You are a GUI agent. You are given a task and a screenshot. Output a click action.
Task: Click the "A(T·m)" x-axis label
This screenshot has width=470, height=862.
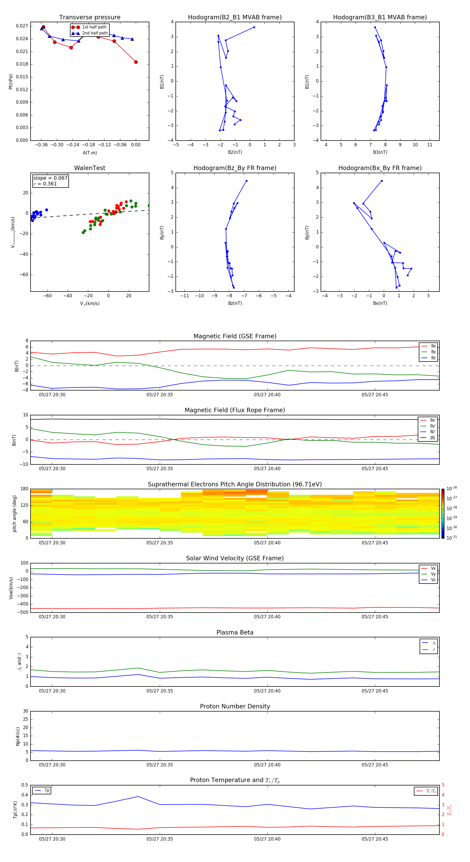(x=90, y=153)
